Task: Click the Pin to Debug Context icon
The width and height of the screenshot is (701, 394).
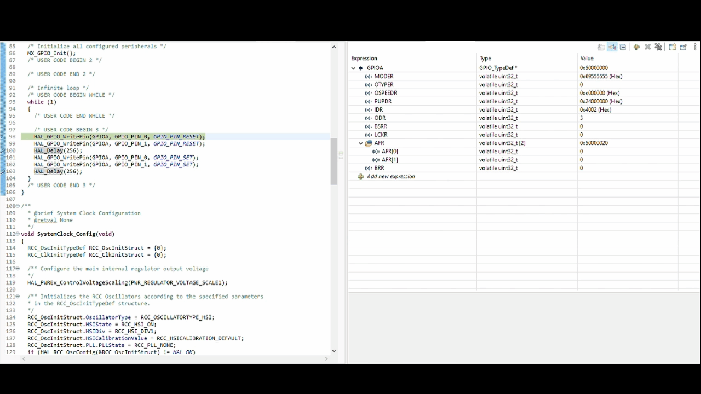Action: point(683,47)
